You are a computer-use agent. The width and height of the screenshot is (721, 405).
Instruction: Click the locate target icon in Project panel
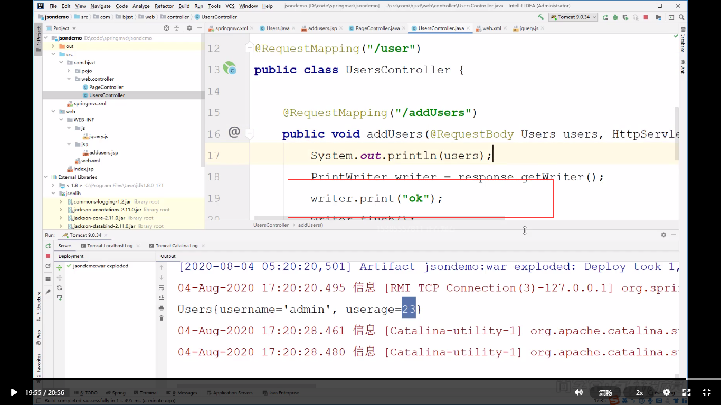tap(166, 28)
